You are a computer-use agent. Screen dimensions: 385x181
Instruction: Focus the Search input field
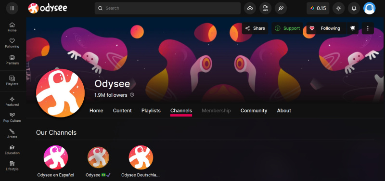(x=167, y=8)
